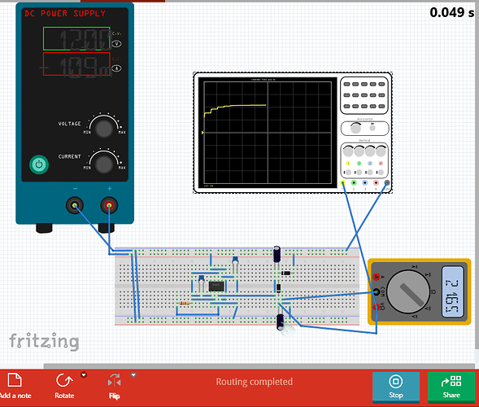The height and width of the screenshot is (407, 479).
Task: Select the multimeter rotary dial
Action: (x=408, y=291)
